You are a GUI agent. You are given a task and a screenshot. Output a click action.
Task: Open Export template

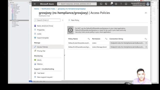coord(43,38)
